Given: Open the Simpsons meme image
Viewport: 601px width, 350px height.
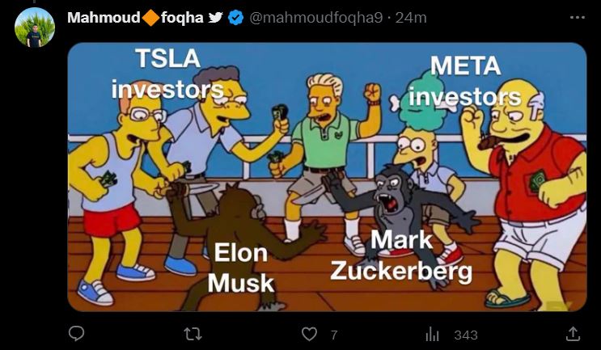Looking at the screenshot, I should pyautogui.click(x=327, y=177).
